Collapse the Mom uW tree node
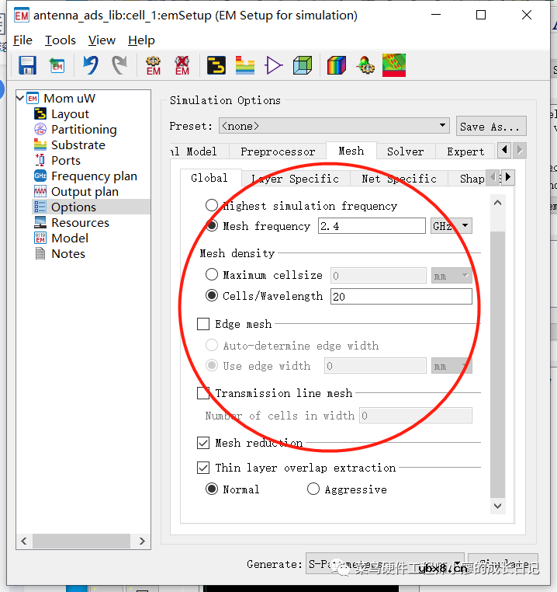 (x=20, y=98)
